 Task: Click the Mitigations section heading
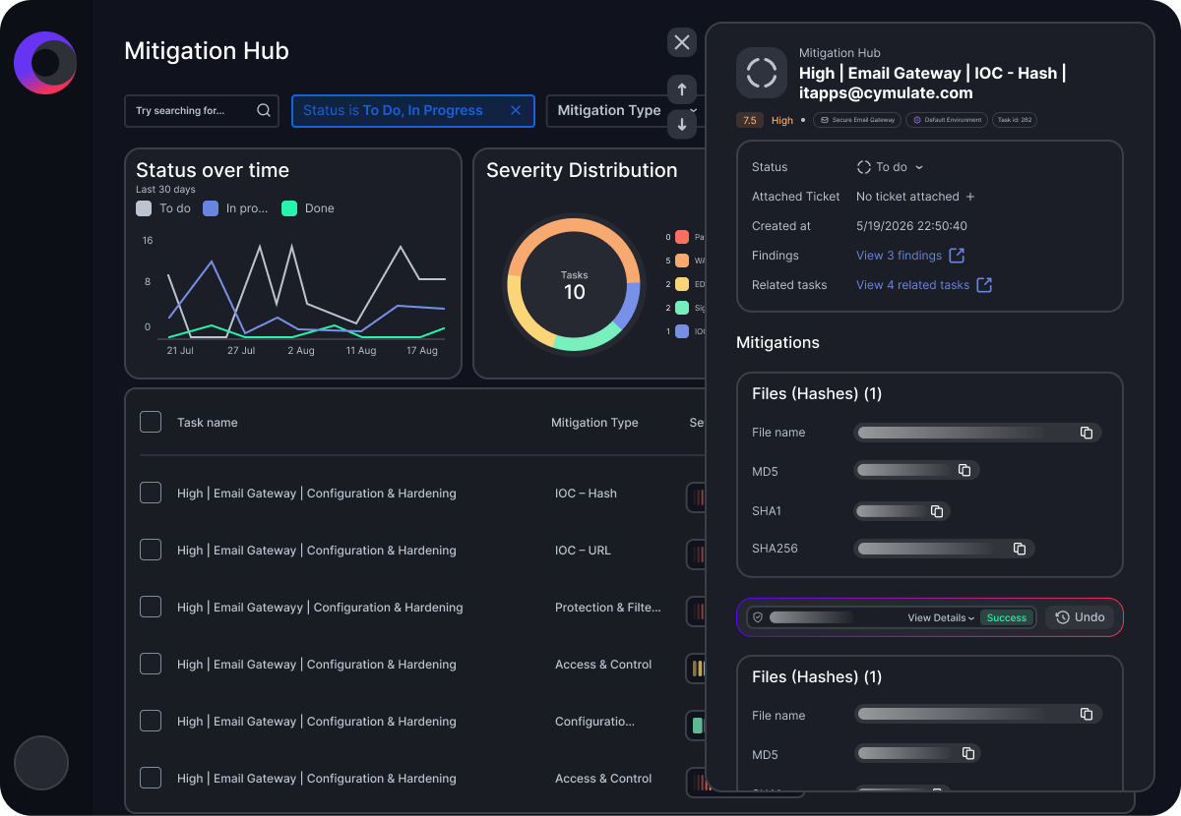[777, 343]
